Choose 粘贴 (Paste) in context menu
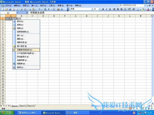154x115 pixels. 26,28
